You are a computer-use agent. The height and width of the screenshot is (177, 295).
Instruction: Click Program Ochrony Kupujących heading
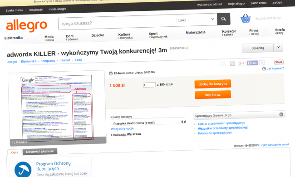point(54,166)
